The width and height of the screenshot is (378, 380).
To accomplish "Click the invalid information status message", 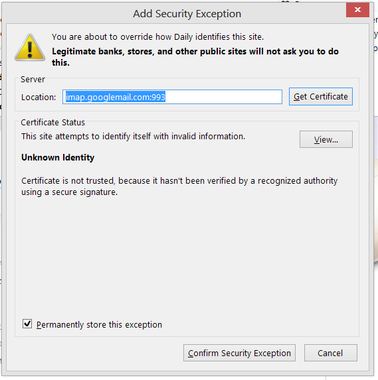I will click(133, 137).
